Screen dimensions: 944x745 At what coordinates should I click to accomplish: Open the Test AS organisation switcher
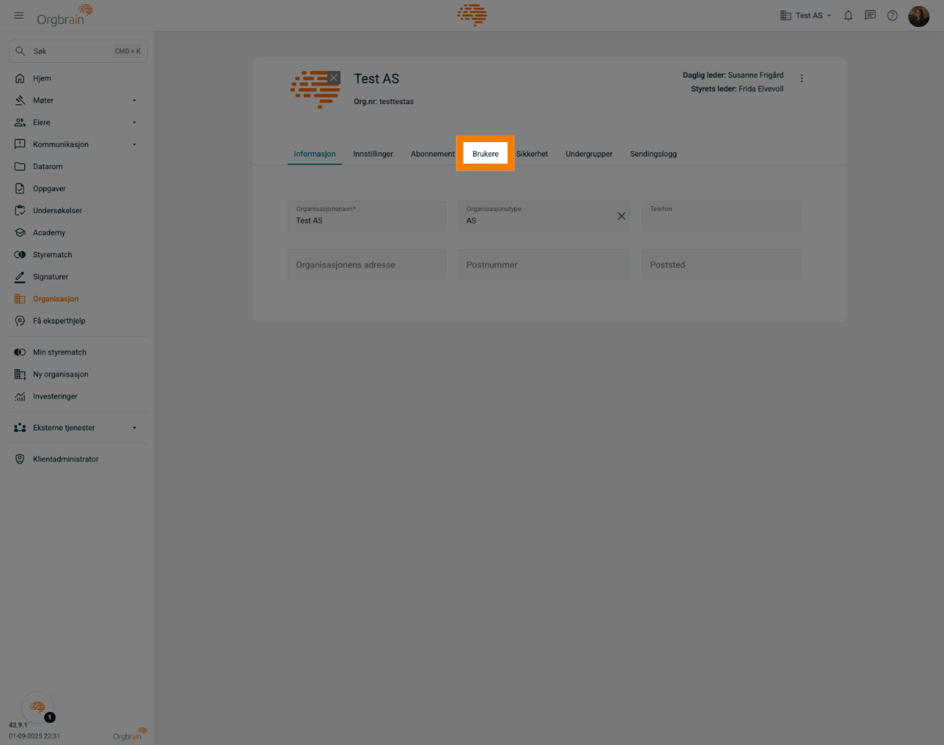point(805,15)
